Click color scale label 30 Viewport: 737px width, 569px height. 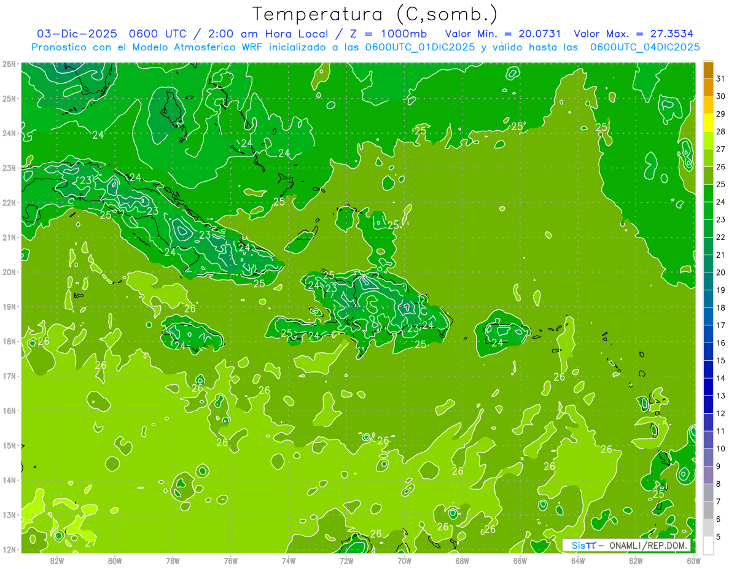point(721,96)
